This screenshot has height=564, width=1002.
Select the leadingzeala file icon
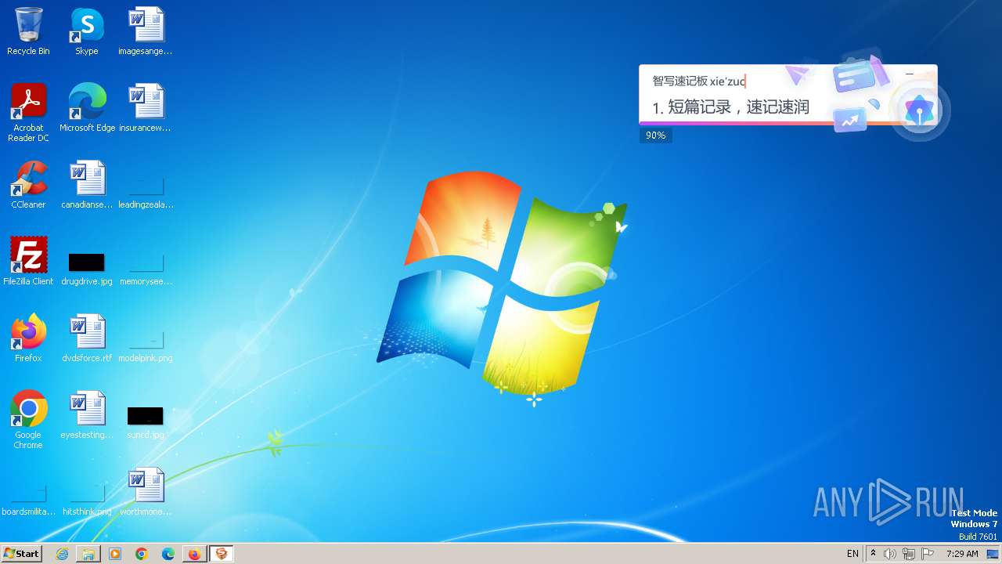146,193
